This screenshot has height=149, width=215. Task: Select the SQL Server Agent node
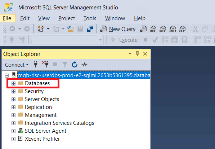(x=45, y=131)
